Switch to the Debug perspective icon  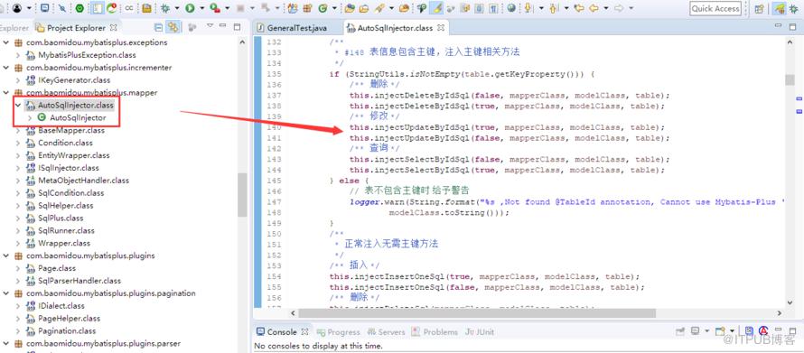794,8
